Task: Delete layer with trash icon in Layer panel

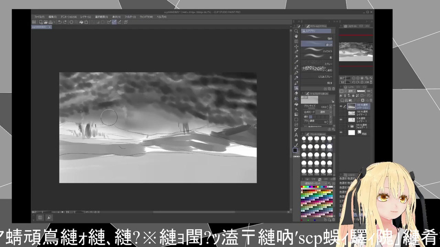Action: pyautogui.click(x=371, y=100)
